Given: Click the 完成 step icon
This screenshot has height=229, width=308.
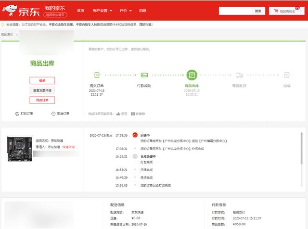Looking at the screenshot, I should (287, 75).
